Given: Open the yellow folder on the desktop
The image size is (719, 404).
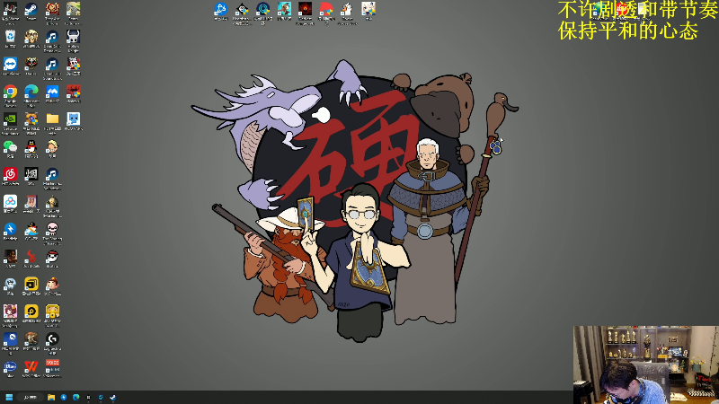Looking at the screenshot, I should [x=52, y=119].
